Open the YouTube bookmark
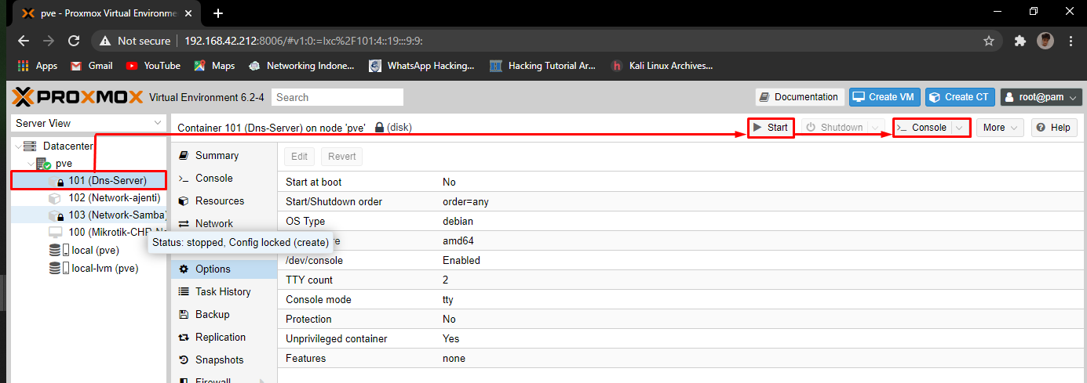 pyautogui.click(x=153, y=66)
